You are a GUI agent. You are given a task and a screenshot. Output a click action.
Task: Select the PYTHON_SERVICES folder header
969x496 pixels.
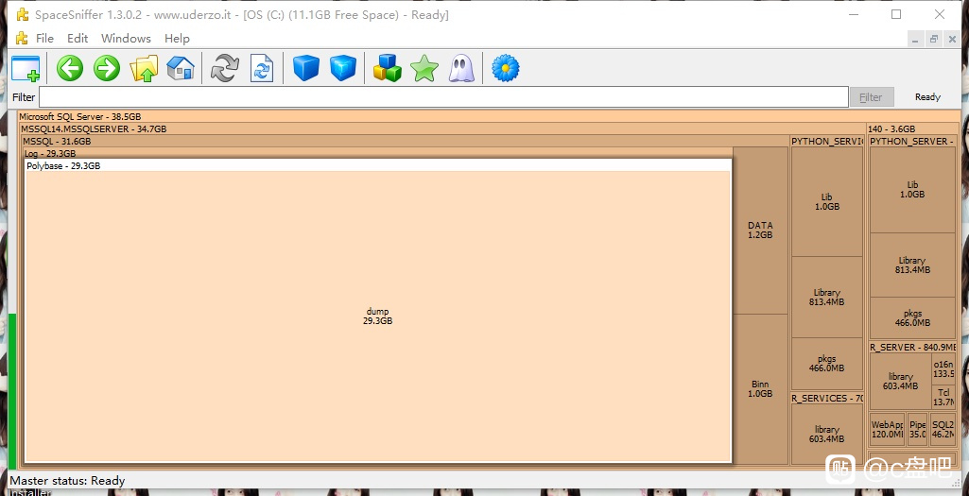tap(827, 142)
